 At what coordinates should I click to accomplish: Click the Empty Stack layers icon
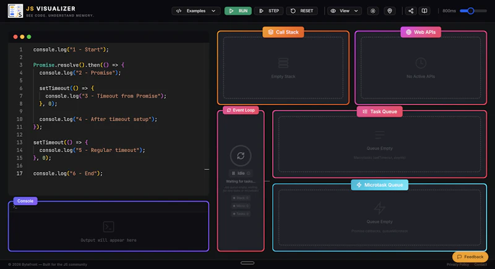[283, 63]
